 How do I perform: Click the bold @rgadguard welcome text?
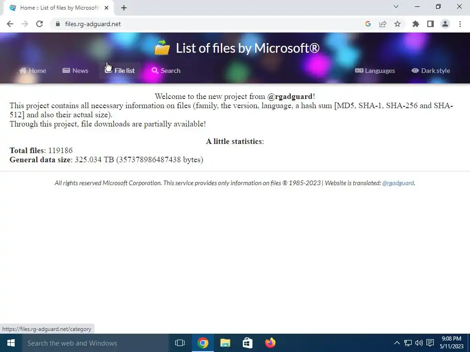pos(290,96)
